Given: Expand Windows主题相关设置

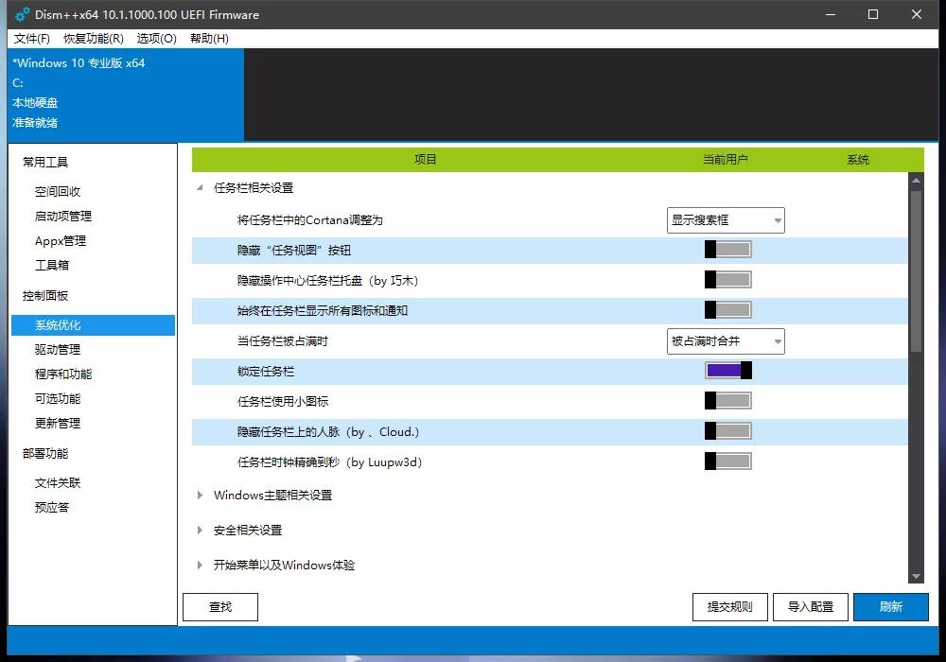Looking at the screenshot, I should point(200,495).
